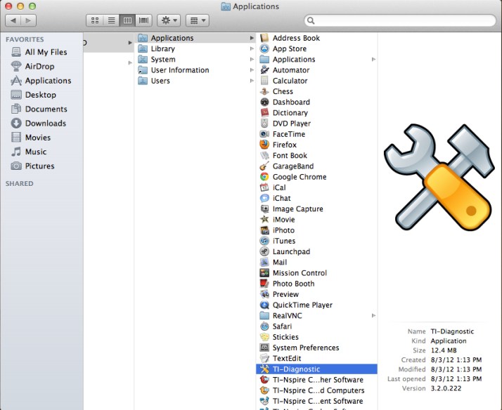This screenshot has height=410, width=502.
Task: Select the Automator robot icon
Action: pos(264,70)
